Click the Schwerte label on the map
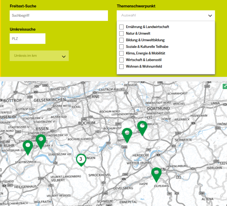Screen dimensions: 227x206 [x=183, y=140]
